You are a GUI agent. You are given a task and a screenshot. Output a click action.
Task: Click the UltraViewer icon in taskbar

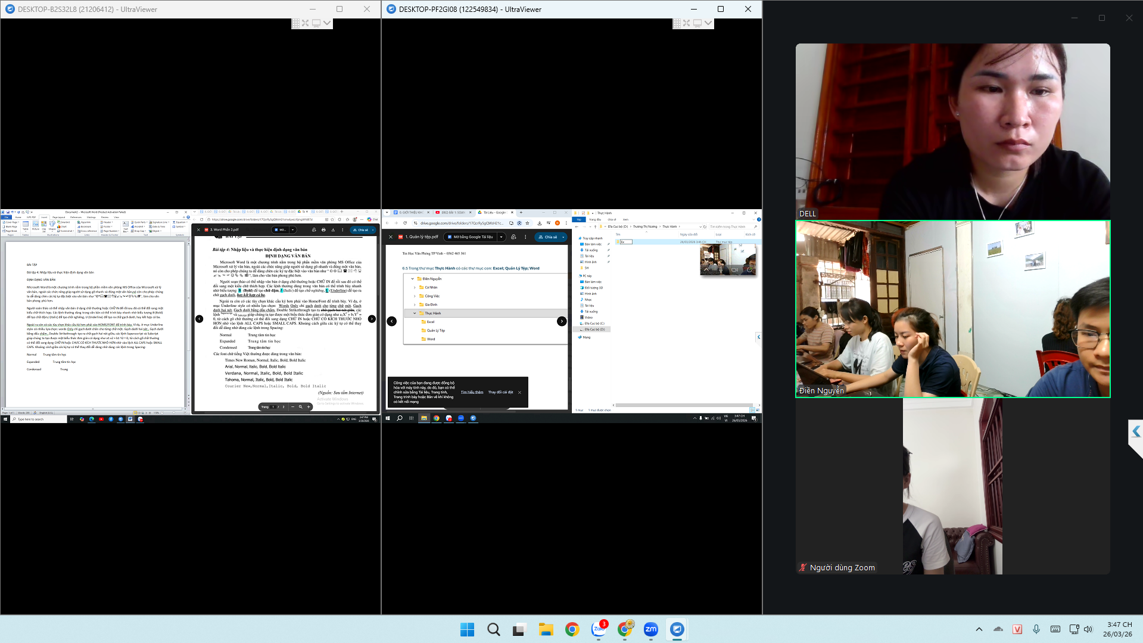[x=677, y=629]
